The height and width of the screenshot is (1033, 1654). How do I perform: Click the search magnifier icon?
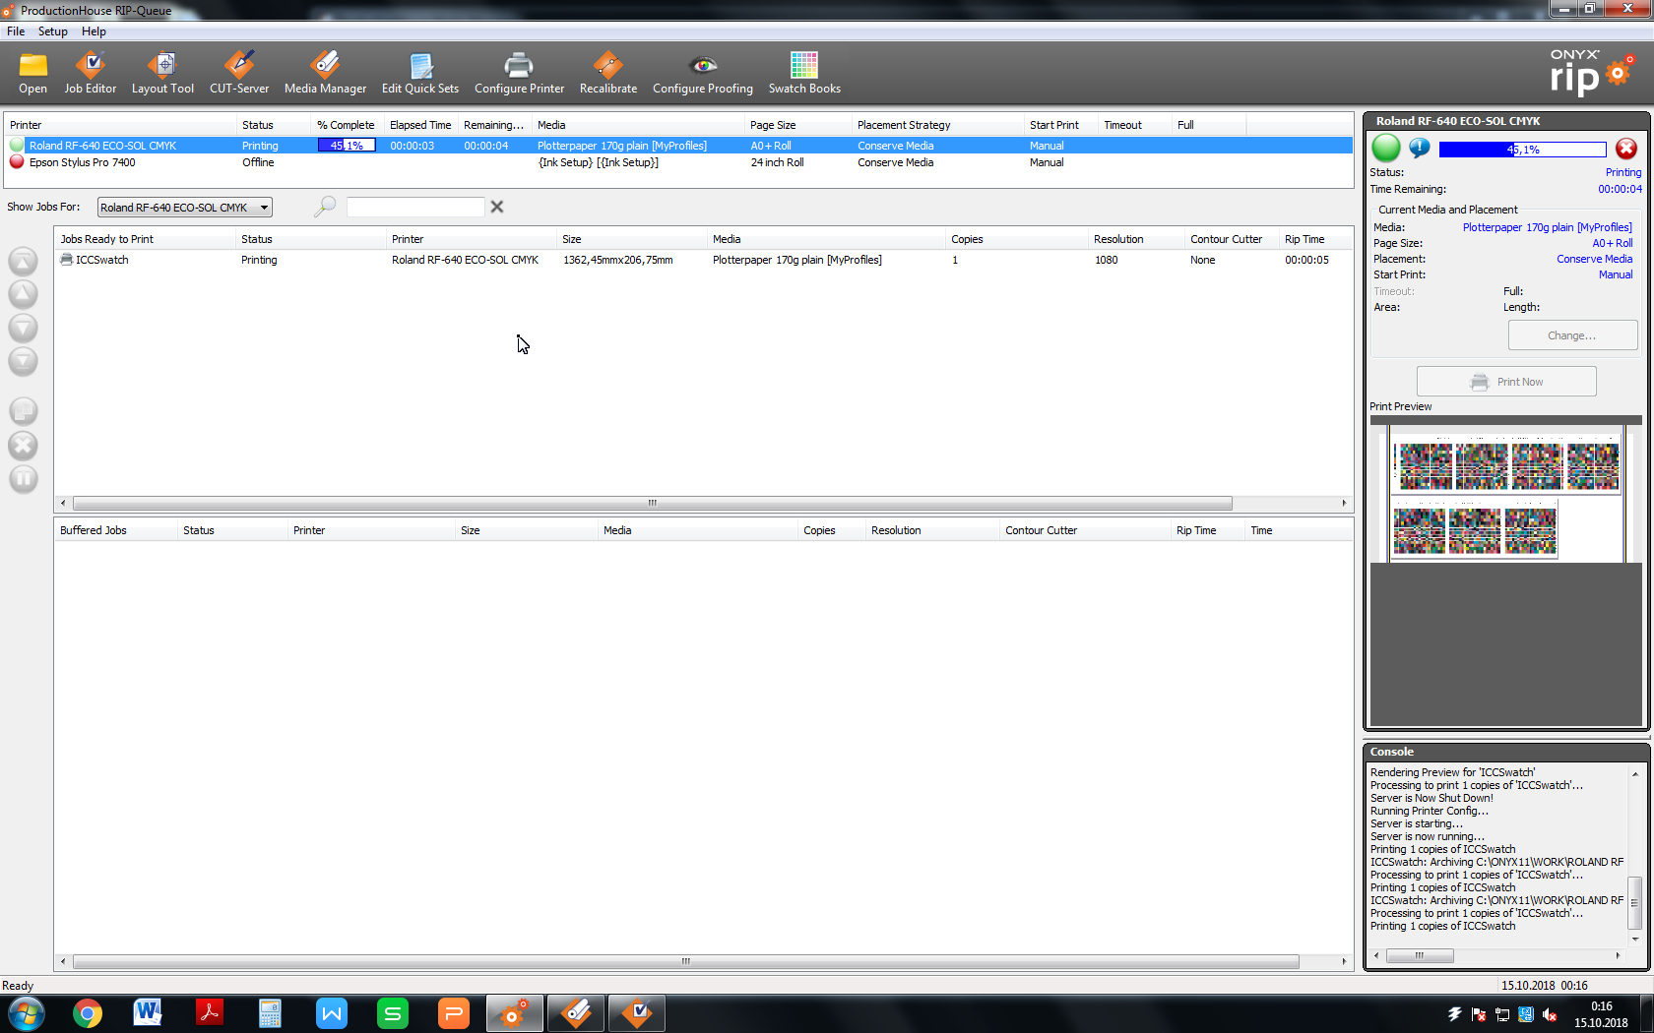(x=325, y=207)
